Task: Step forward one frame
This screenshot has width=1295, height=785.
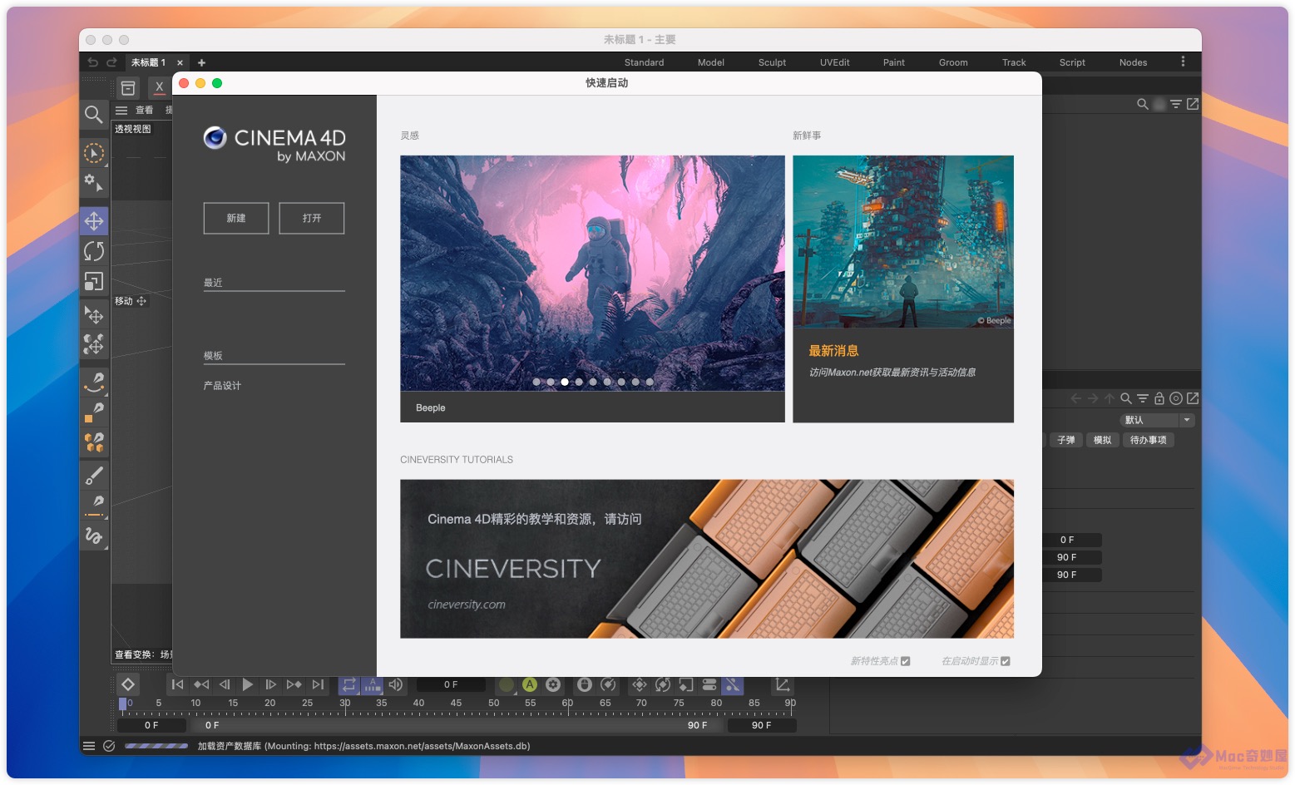Action: (x=270, y=684)
